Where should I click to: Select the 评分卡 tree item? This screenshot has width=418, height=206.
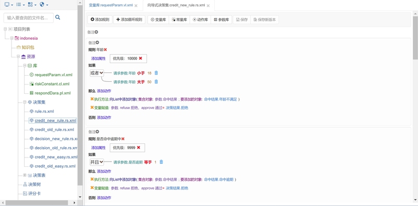pyautogui.click(x=34, y=193)
